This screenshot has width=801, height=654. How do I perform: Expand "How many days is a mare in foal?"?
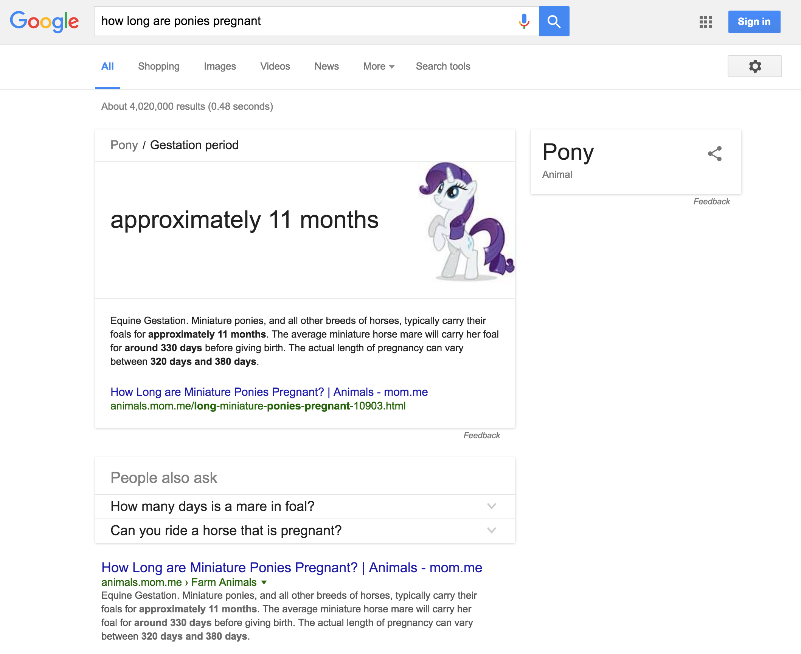point(491,506)
